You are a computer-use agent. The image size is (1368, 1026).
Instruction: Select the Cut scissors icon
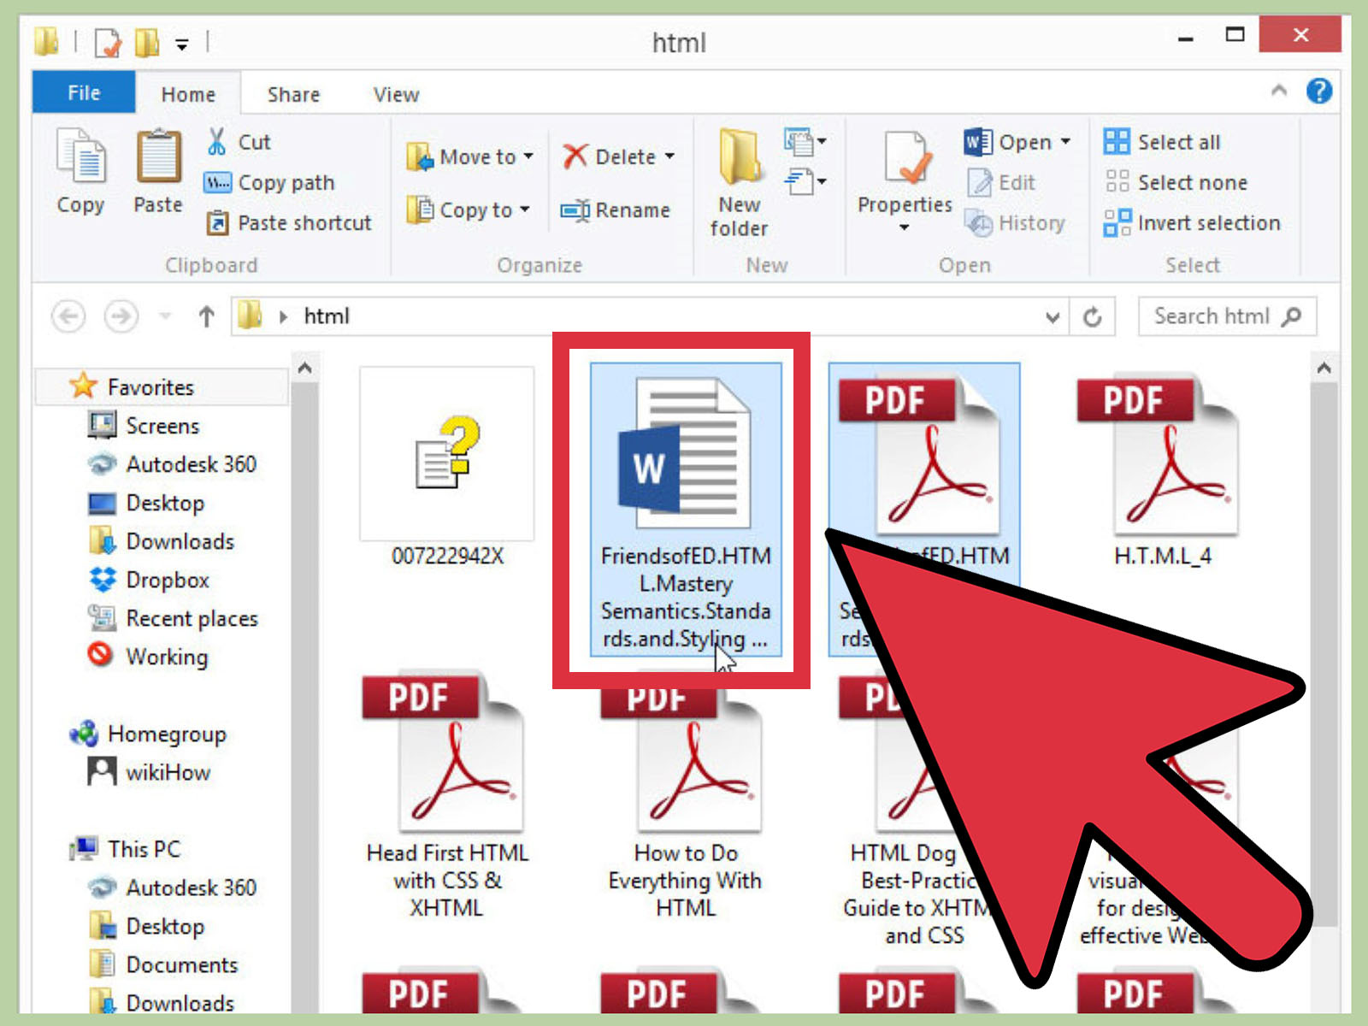click(218, 141)
